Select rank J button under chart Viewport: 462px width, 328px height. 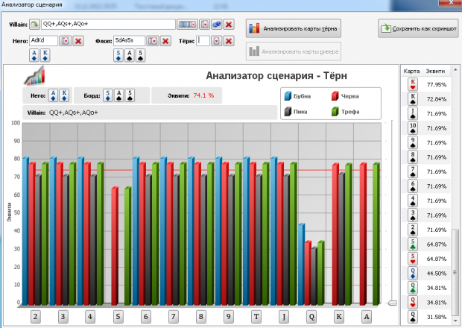(284, 317)
